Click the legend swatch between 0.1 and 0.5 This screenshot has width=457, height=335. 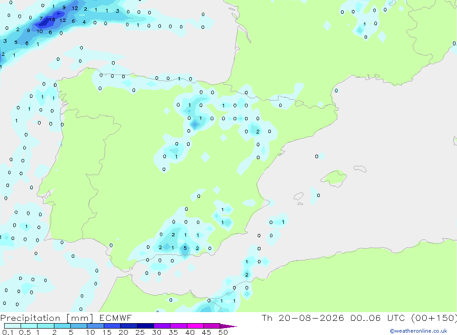[x=12, y=326]
